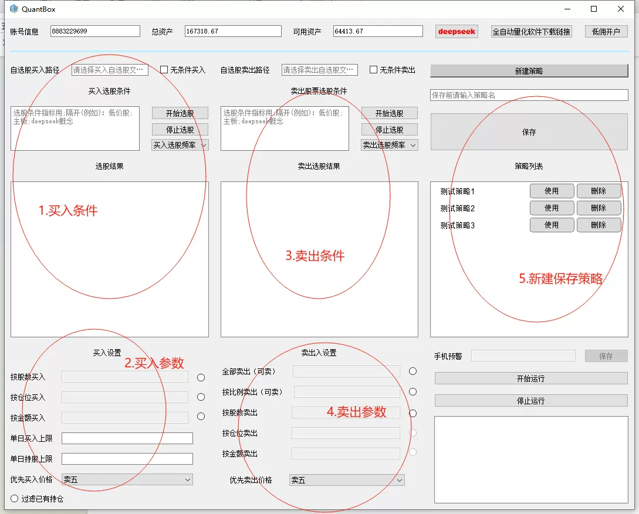639x514 pixels.
Task: Delete 测试策略3 with its 删除 button
Action: [599, 225]
